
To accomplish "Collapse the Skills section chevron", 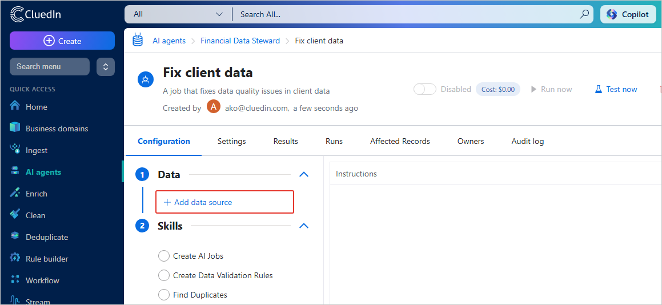I will click(x=303, y=226).
